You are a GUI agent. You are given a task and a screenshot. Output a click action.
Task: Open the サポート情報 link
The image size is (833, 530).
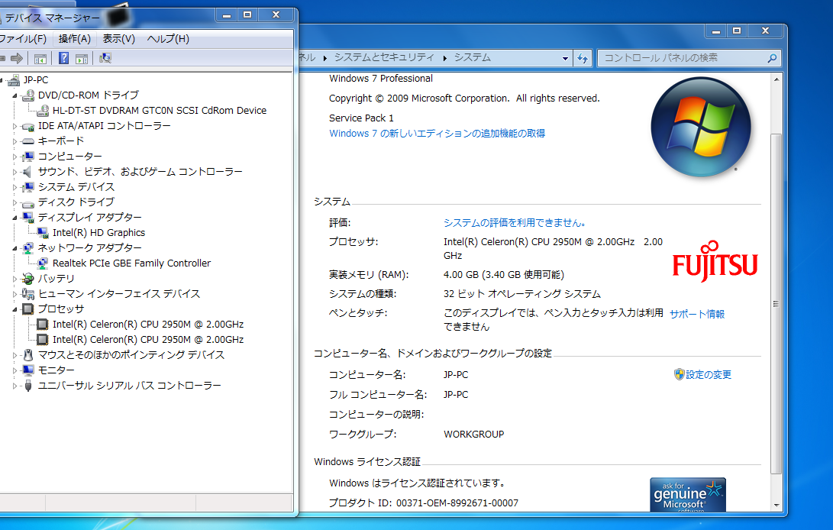696,314
